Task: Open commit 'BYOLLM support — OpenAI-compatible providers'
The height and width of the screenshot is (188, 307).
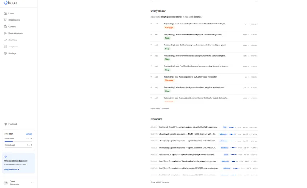Action: point(204,154)
